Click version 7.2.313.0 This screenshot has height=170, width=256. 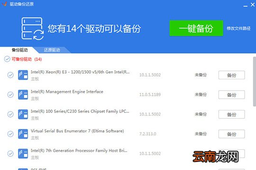(147, 134)
